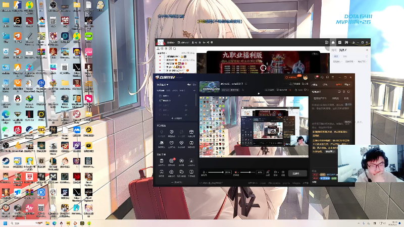Click the gamepad icon in the back window toolbar
This screenshot has height=227, width=404.
[346, 42]
